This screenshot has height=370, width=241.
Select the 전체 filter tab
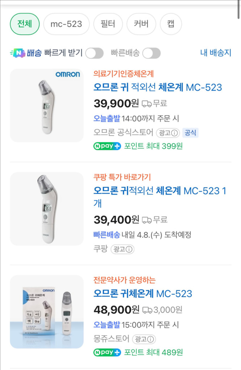(24, 24)
